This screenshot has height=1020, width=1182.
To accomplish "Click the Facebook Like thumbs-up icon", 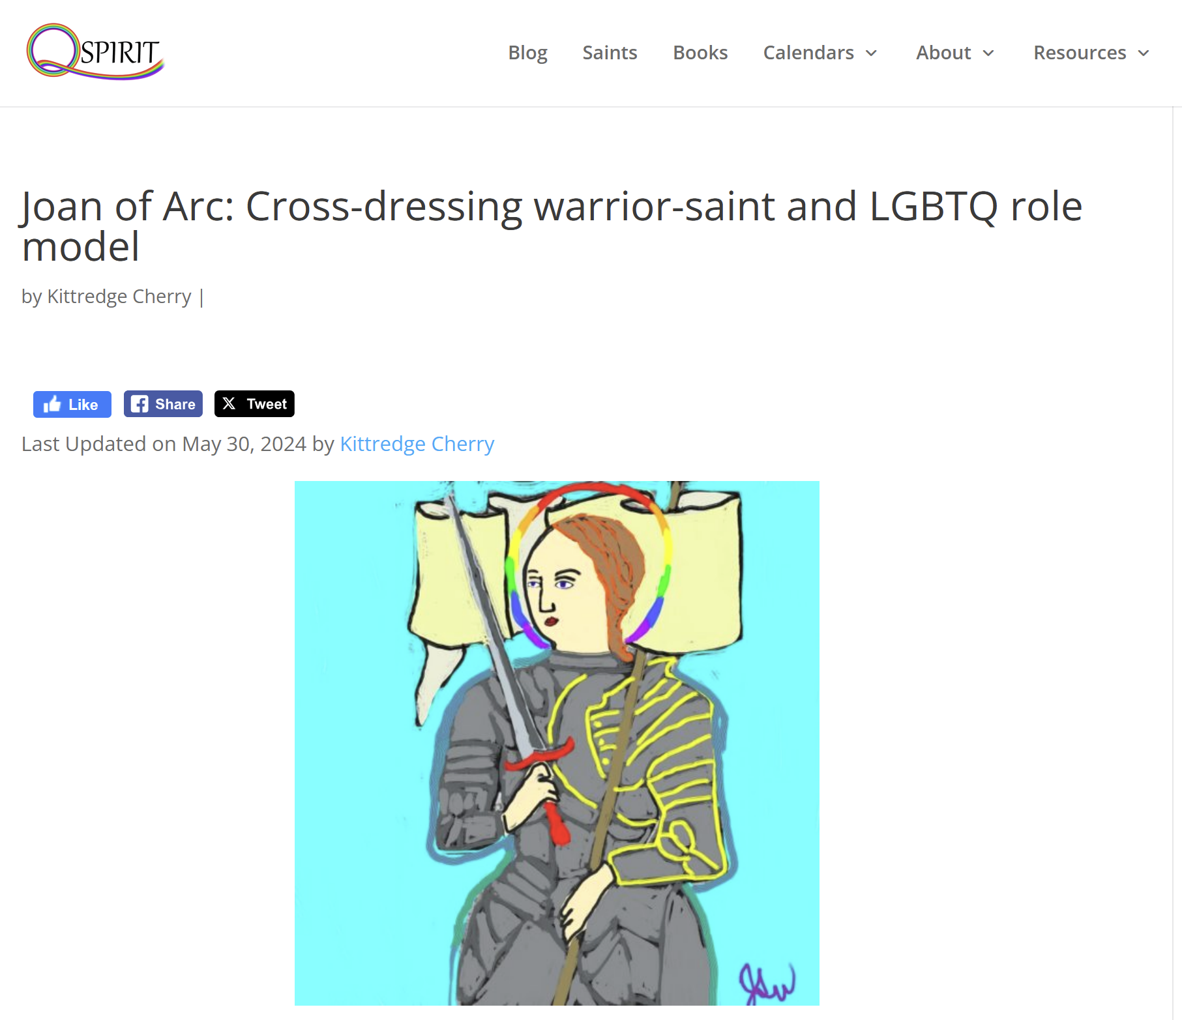I will tap(52, 404).
